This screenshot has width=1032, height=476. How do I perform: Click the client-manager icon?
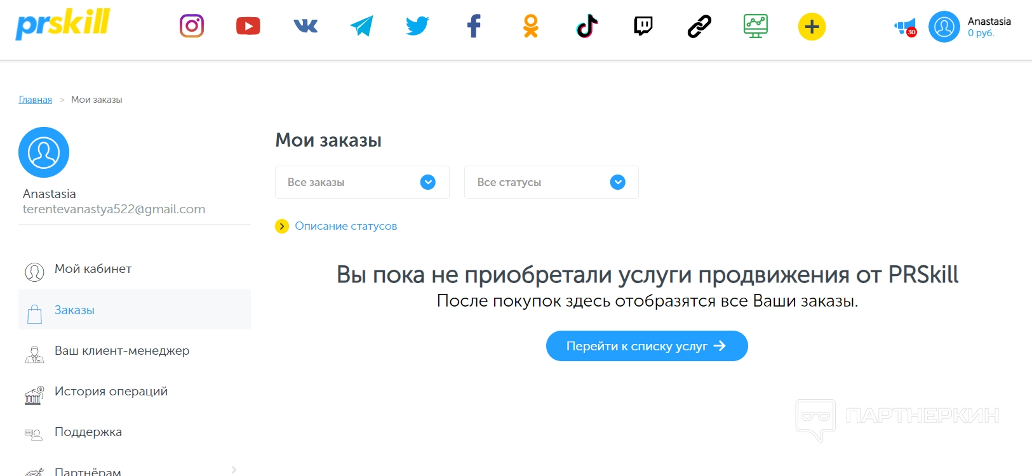[x=34, y=354]
